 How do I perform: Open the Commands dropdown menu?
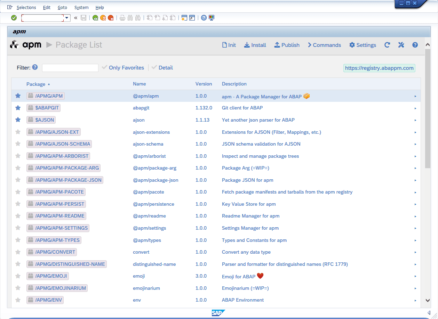pyautogui.click(x=324, y=45)
